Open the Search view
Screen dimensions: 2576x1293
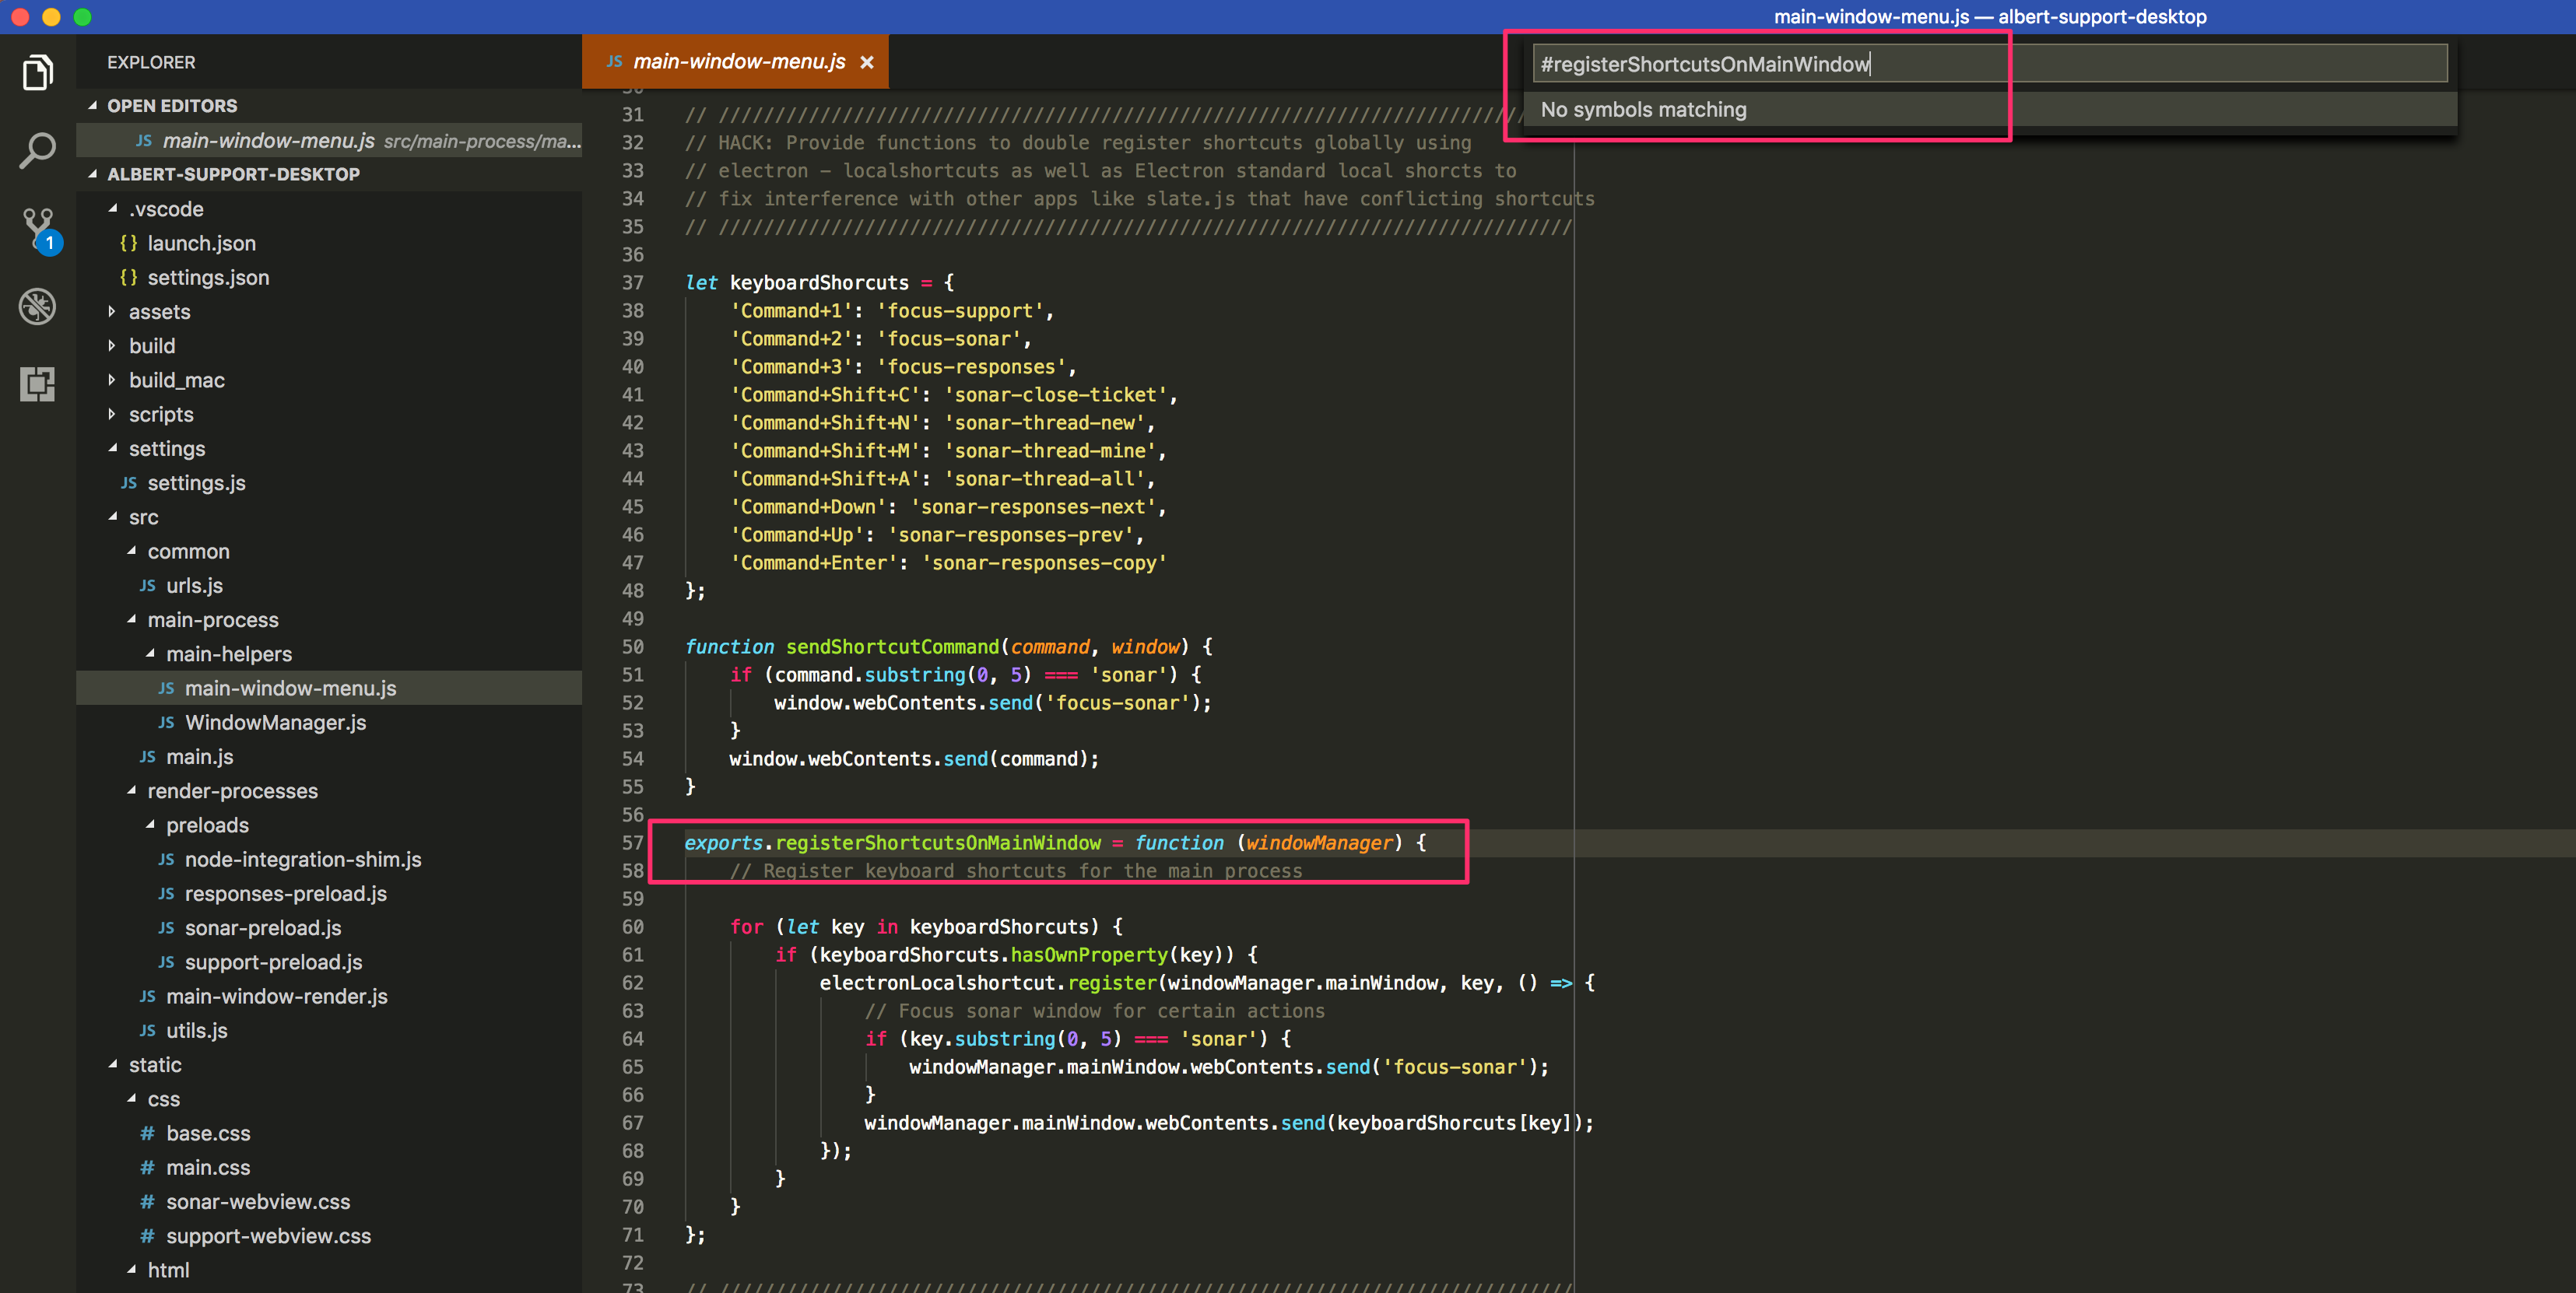click(x=37, y=150)
